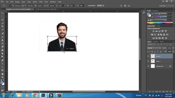Open the Windows Start button
The image size is (175, 98).
click(x=3, y=96)
